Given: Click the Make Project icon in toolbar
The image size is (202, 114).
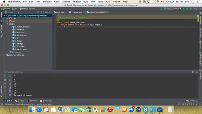Looking at the screenshot, I should (161, 9).
